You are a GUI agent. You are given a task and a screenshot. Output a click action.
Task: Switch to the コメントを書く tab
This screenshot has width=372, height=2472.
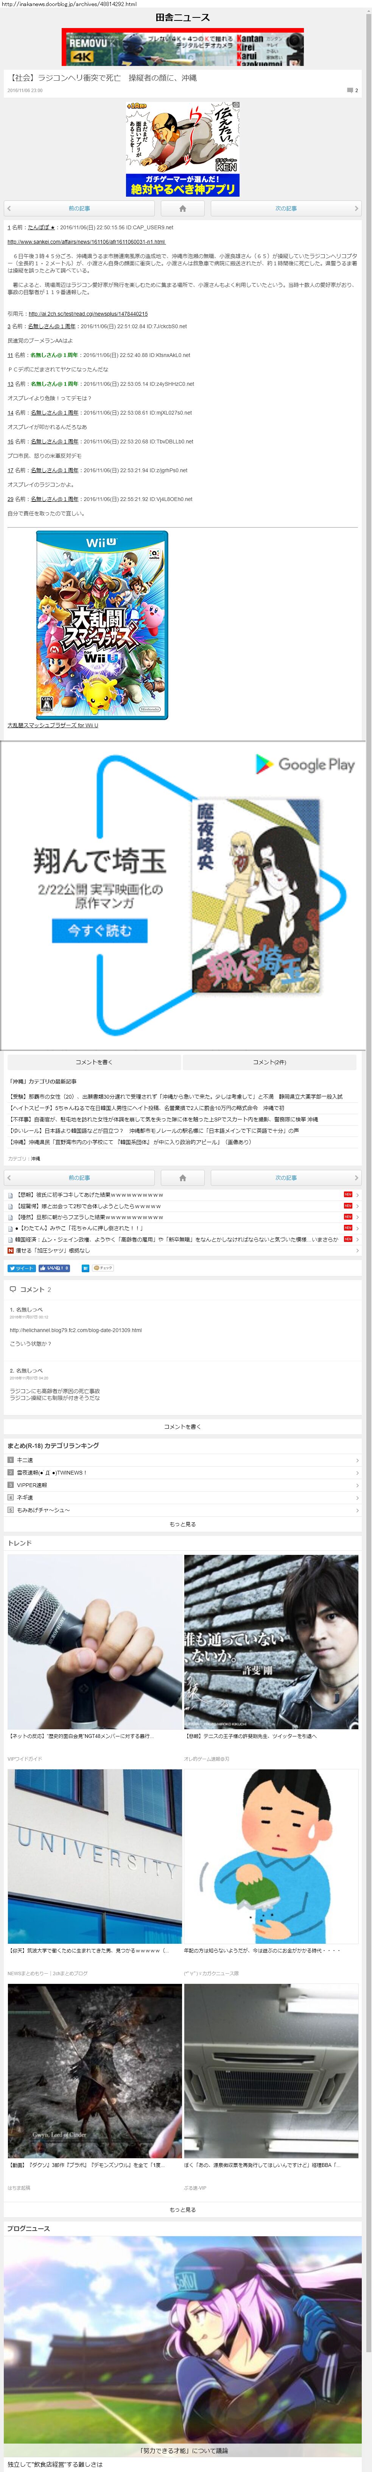[x=94, y=1062]
